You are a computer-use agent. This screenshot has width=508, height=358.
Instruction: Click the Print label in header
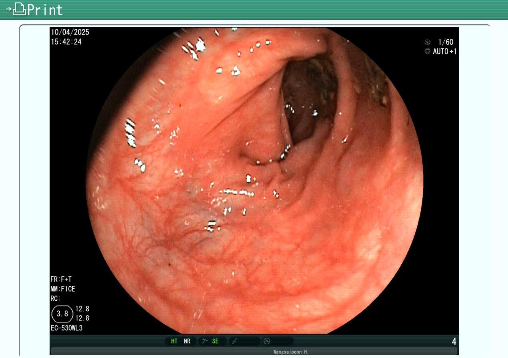pyautogui.click(x=45, y=10)
